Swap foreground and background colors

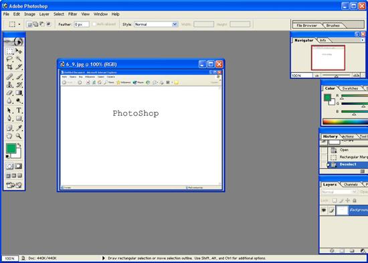coord(19,145)
